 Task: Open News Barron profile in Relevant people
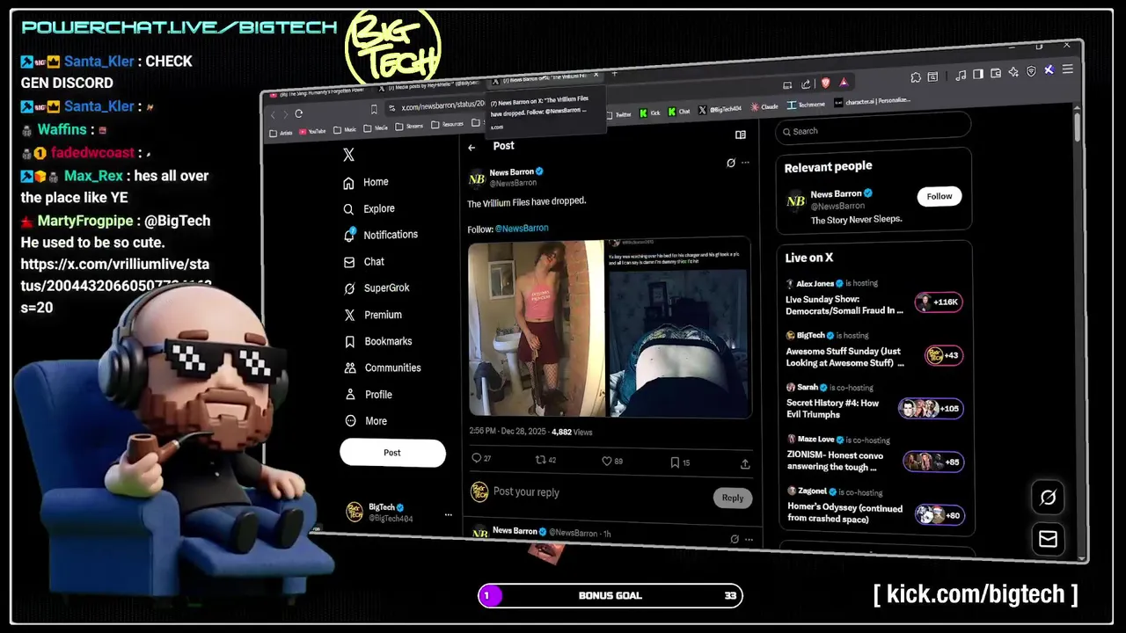[836, 193]
